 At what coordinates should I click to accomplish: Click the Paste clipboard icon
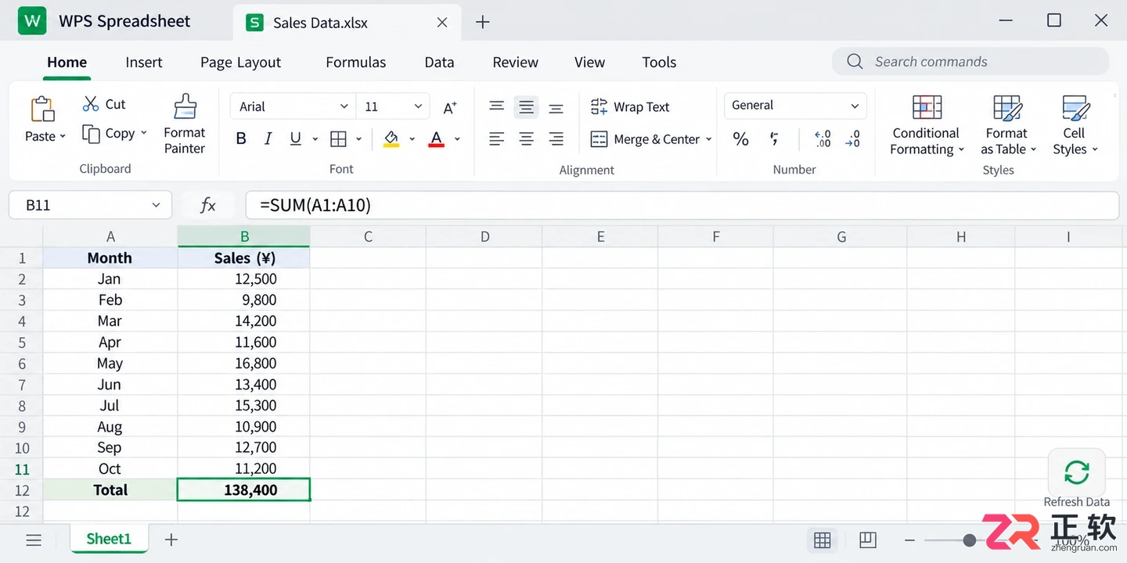(x=42, y=109)
